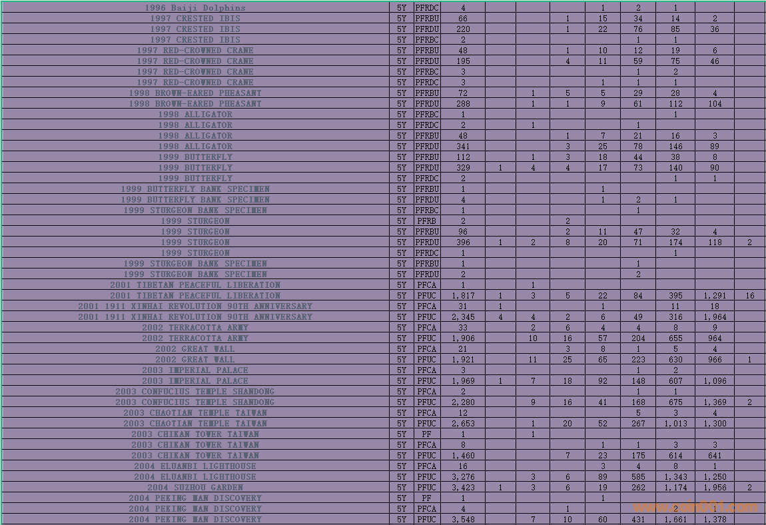This screenshot has height=525, width=766.
Task: Click the 2,653 Chaotian Temple total
Action: pyautogui.click(x=463, y=424)
